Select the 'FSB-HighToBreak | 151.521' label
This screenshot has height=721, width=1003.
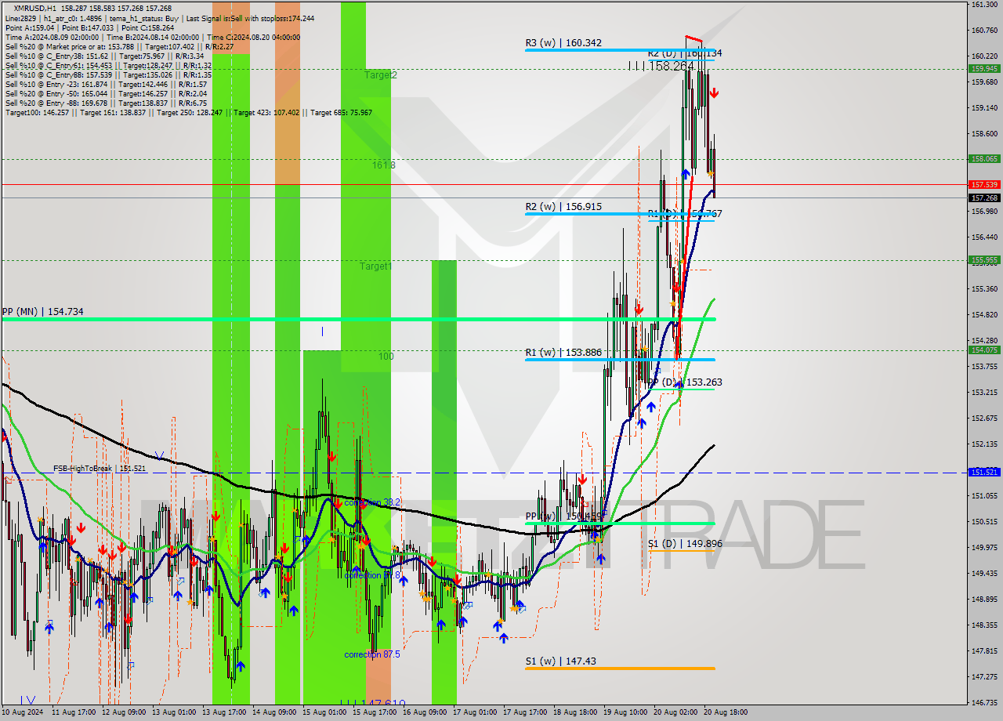tap(100, 469)
